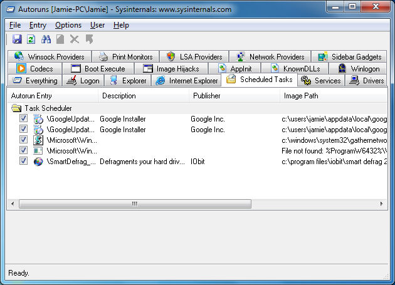Open the Help menu
Screen dimensions: 395x285
tap(121, 25)
